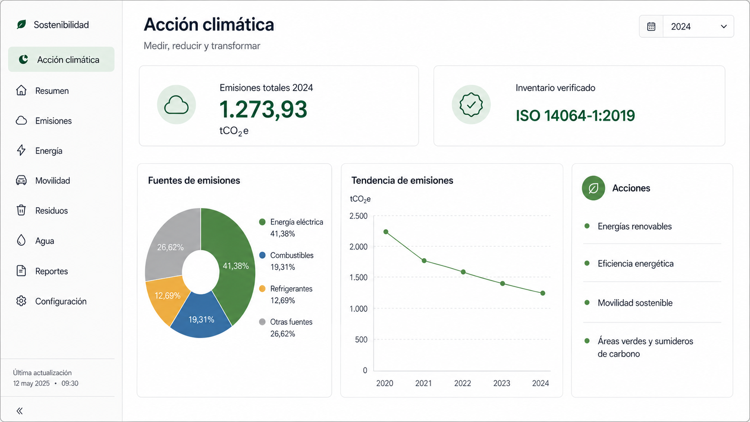750x422 pixels.
Task: Click the blue Combustibles pie slice
Action: [201, 317]
